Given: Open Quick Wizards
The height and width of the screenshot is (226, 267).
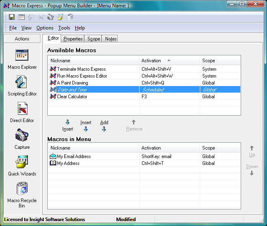Looking at the screenshot, I should [x=22, y=165].
